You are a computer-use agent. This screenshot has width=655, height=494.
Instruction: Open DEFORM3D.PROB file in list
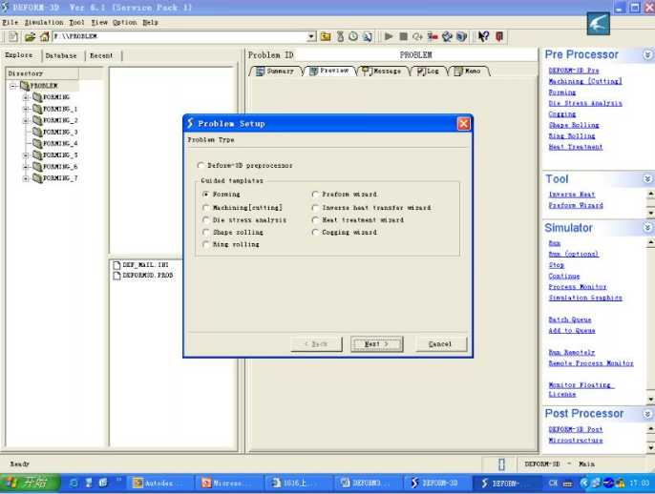tap(143, 276)
